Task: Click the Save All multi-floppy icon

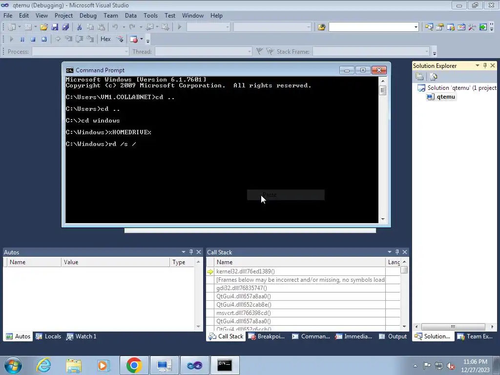Action: (x=66, y=27)
